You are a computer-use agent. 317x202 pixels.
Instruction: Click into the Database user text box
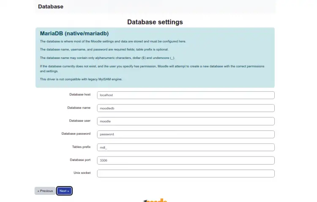coord(186,121)
